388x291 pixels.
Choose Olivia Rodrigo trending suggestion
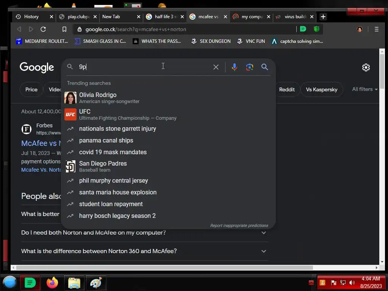(x=168, y=98)
